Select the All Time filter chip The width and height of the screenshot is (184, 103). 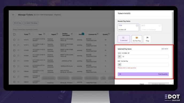point(17,23)
